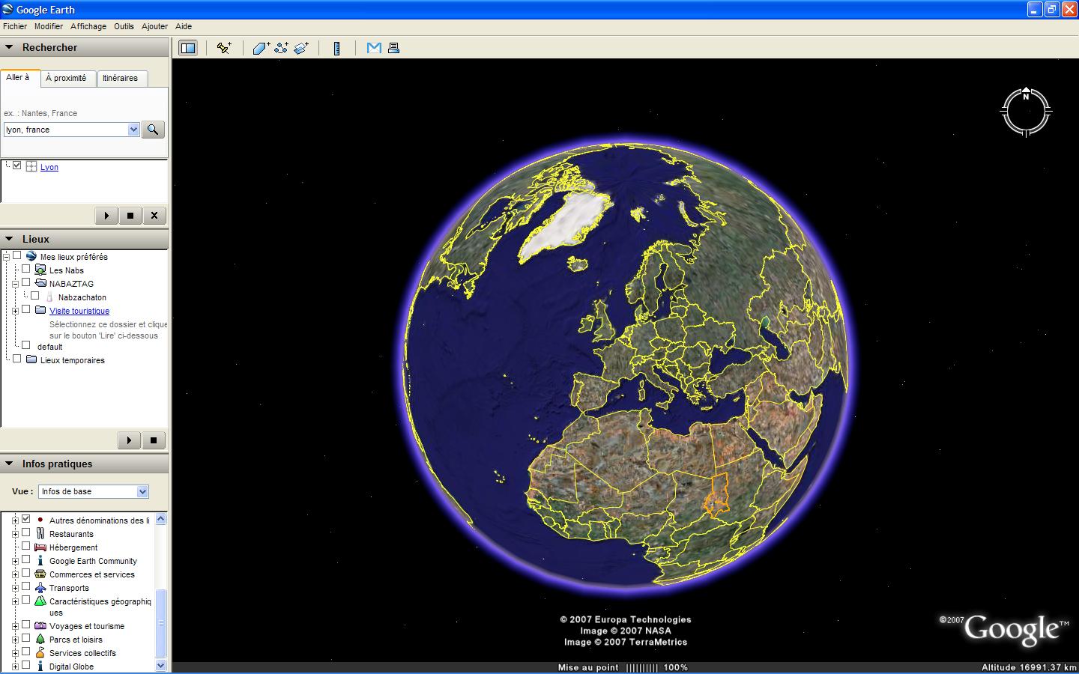
Task: Click the Commerces et services basket icon
Action: pyautogui.click(x=40, y=574)
